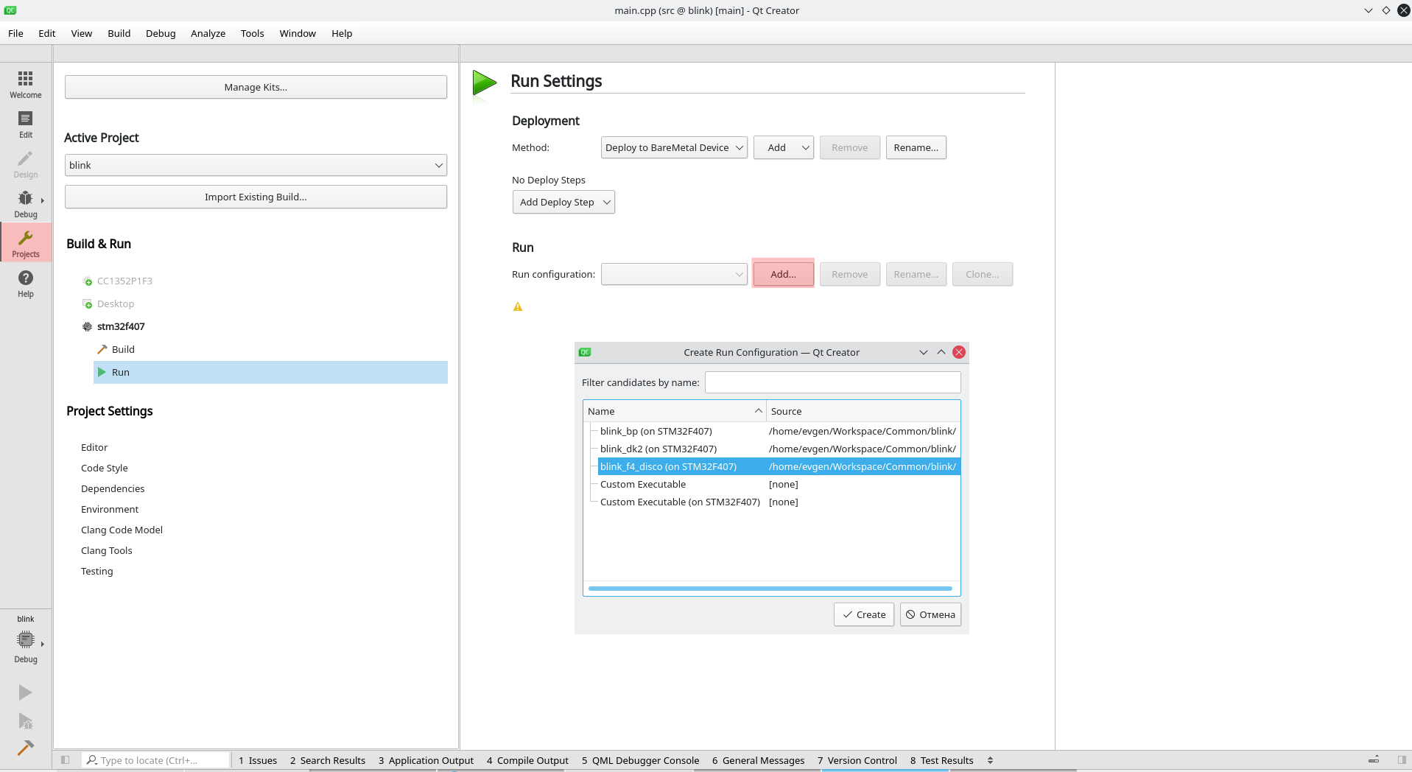Open the Analyze menu

(x=208, y=33)
